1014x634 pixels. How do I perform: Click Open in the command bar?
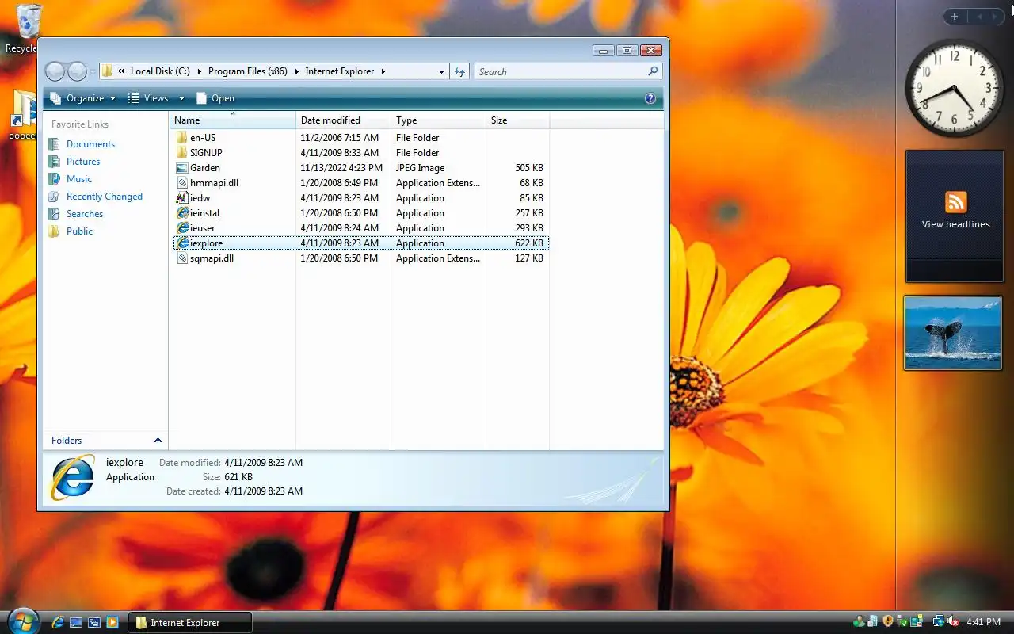pos(215,98)
